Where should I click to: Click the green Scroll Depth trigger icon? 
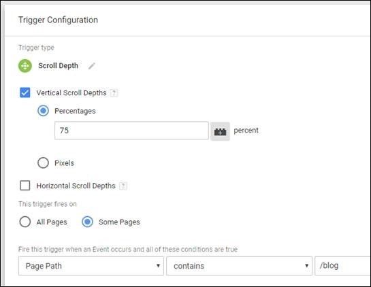[x=25, y=66]
